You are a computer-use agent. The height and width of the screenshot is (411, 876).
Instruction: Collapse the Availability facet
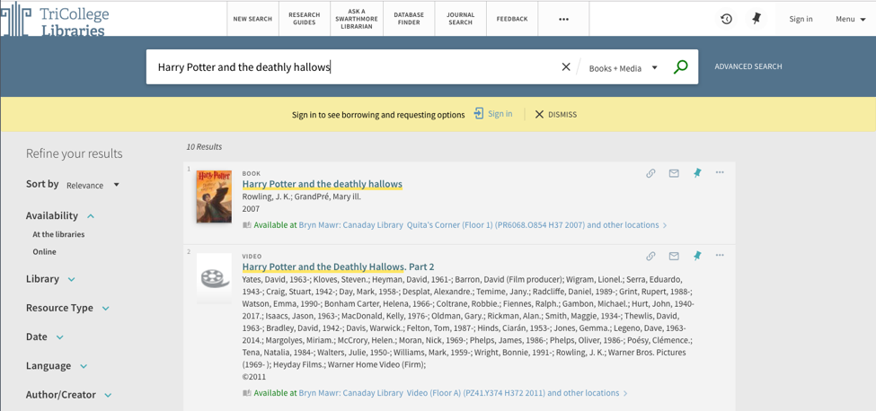[x=60, y=215]
